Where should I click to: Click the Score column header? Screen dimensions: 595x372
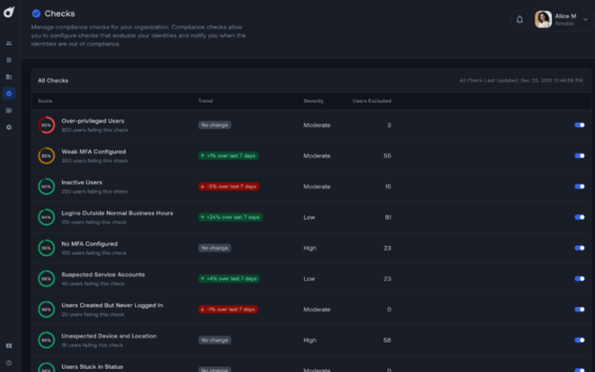pyautogui.click(x=45, y=101)
